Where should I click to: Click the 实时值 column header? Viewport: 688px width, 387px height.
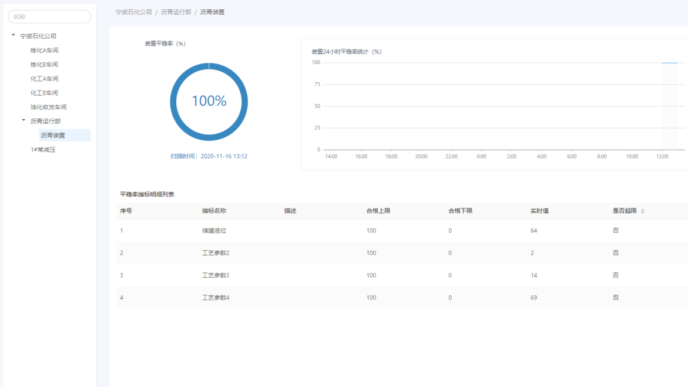(x=539, y=211)
